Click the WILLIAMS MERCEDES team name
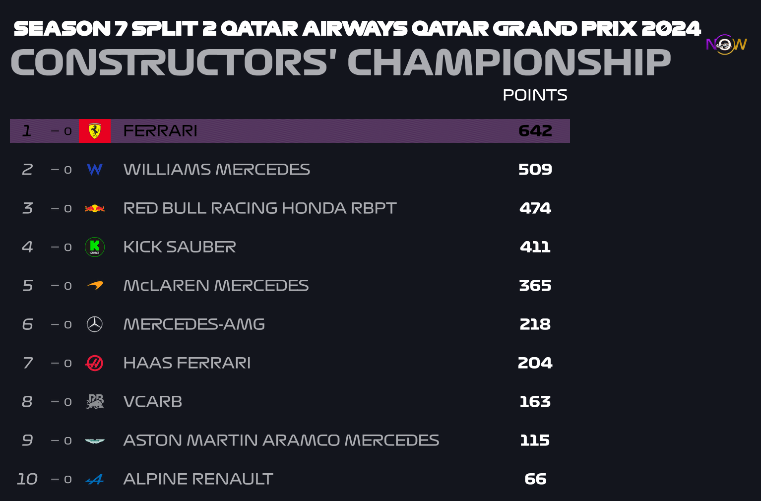 pos(217,170)
